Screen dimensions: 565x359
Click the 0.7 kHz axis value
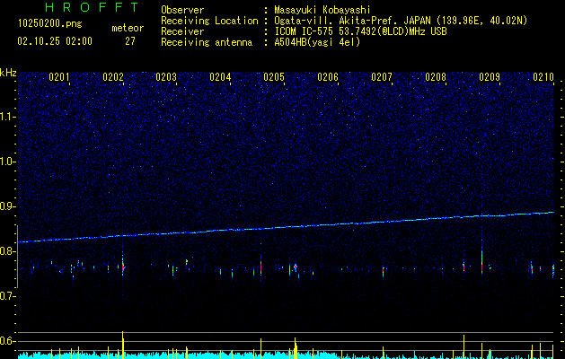coord(8,296)
